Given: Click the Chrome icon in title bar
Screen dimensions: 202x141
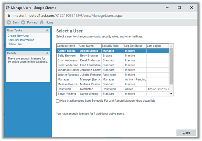Looking at the screenshot, I should point(8,7).
